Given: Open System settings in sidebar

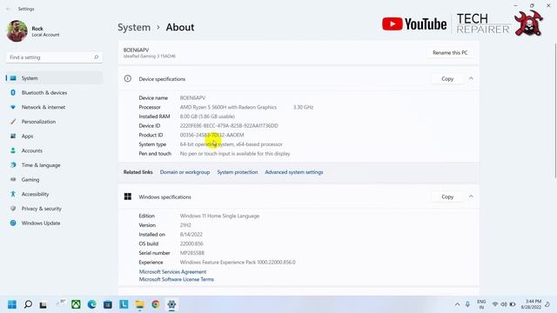Looking at the screenshot, I should (x=54, y=78).
